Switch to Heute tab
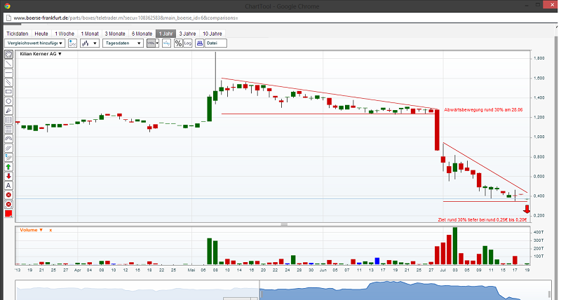This screenshot has height=300, width=561. (x=41, y=34)
